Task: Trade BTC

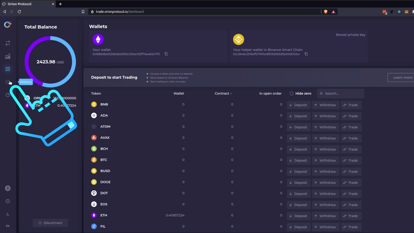Action: coord(351,161)
